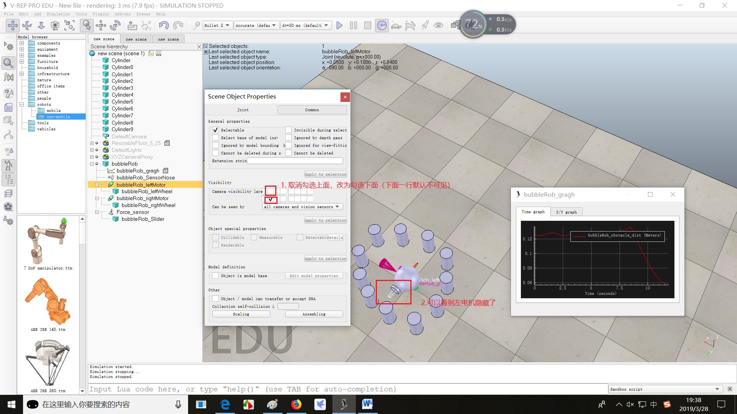Screen dimensions: 737x414
Task: Toggle visualization with the eye icon
Action: point(438,25)
